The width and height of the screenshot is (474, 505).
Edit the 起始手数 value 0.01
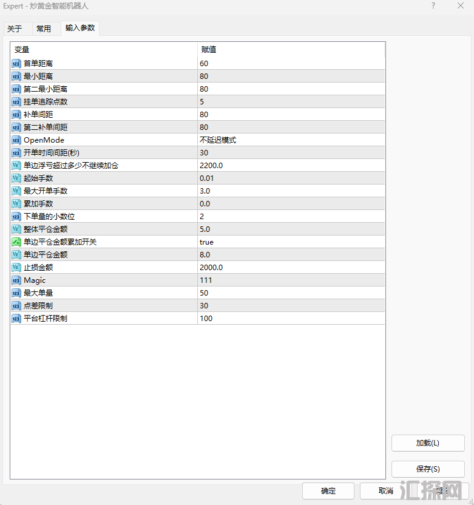[291, 178]
